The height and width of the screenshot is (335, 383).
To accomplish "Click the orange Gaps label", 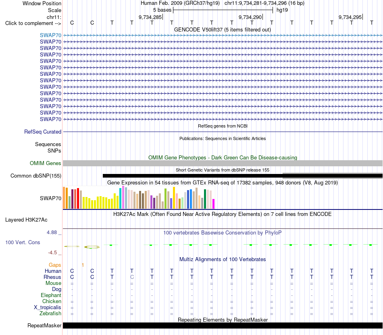I will pyautogui.click(x=55, y=265).
